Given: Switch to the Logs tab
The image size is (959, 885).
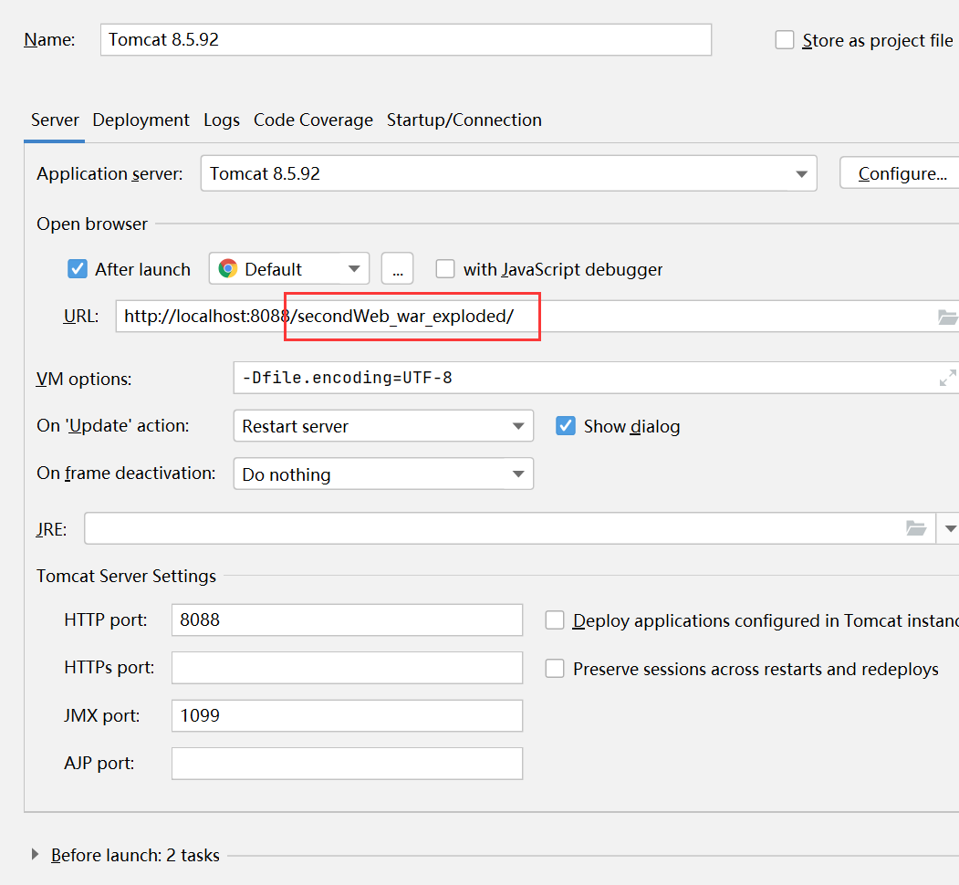Looking at the screenshot, I should tap(222, 120).
